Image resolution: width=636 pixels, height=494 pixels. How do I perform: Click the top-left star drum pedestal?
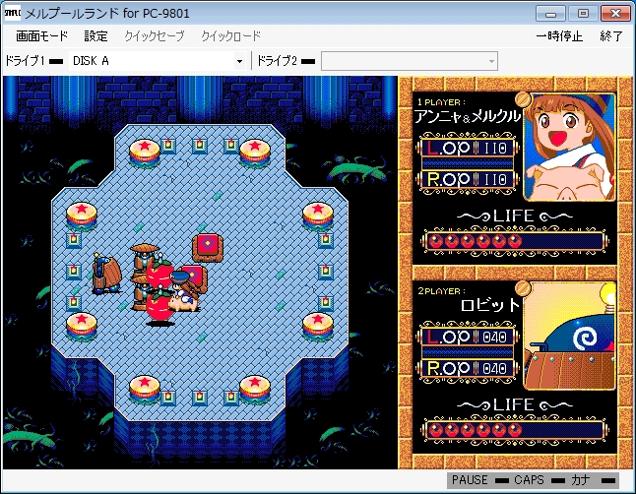click(145, 153)
